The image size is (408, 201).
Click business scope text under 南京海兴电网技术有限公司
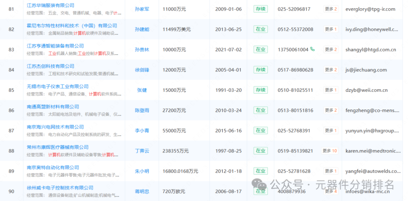74,135
